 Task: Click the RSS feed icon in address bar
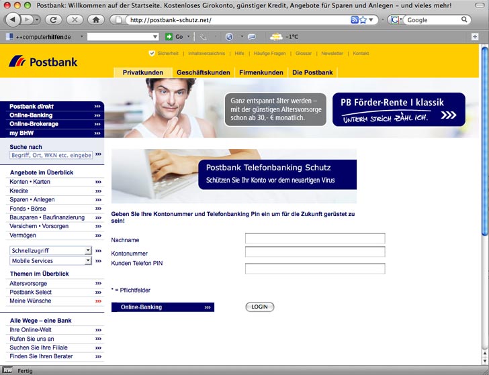354,20
